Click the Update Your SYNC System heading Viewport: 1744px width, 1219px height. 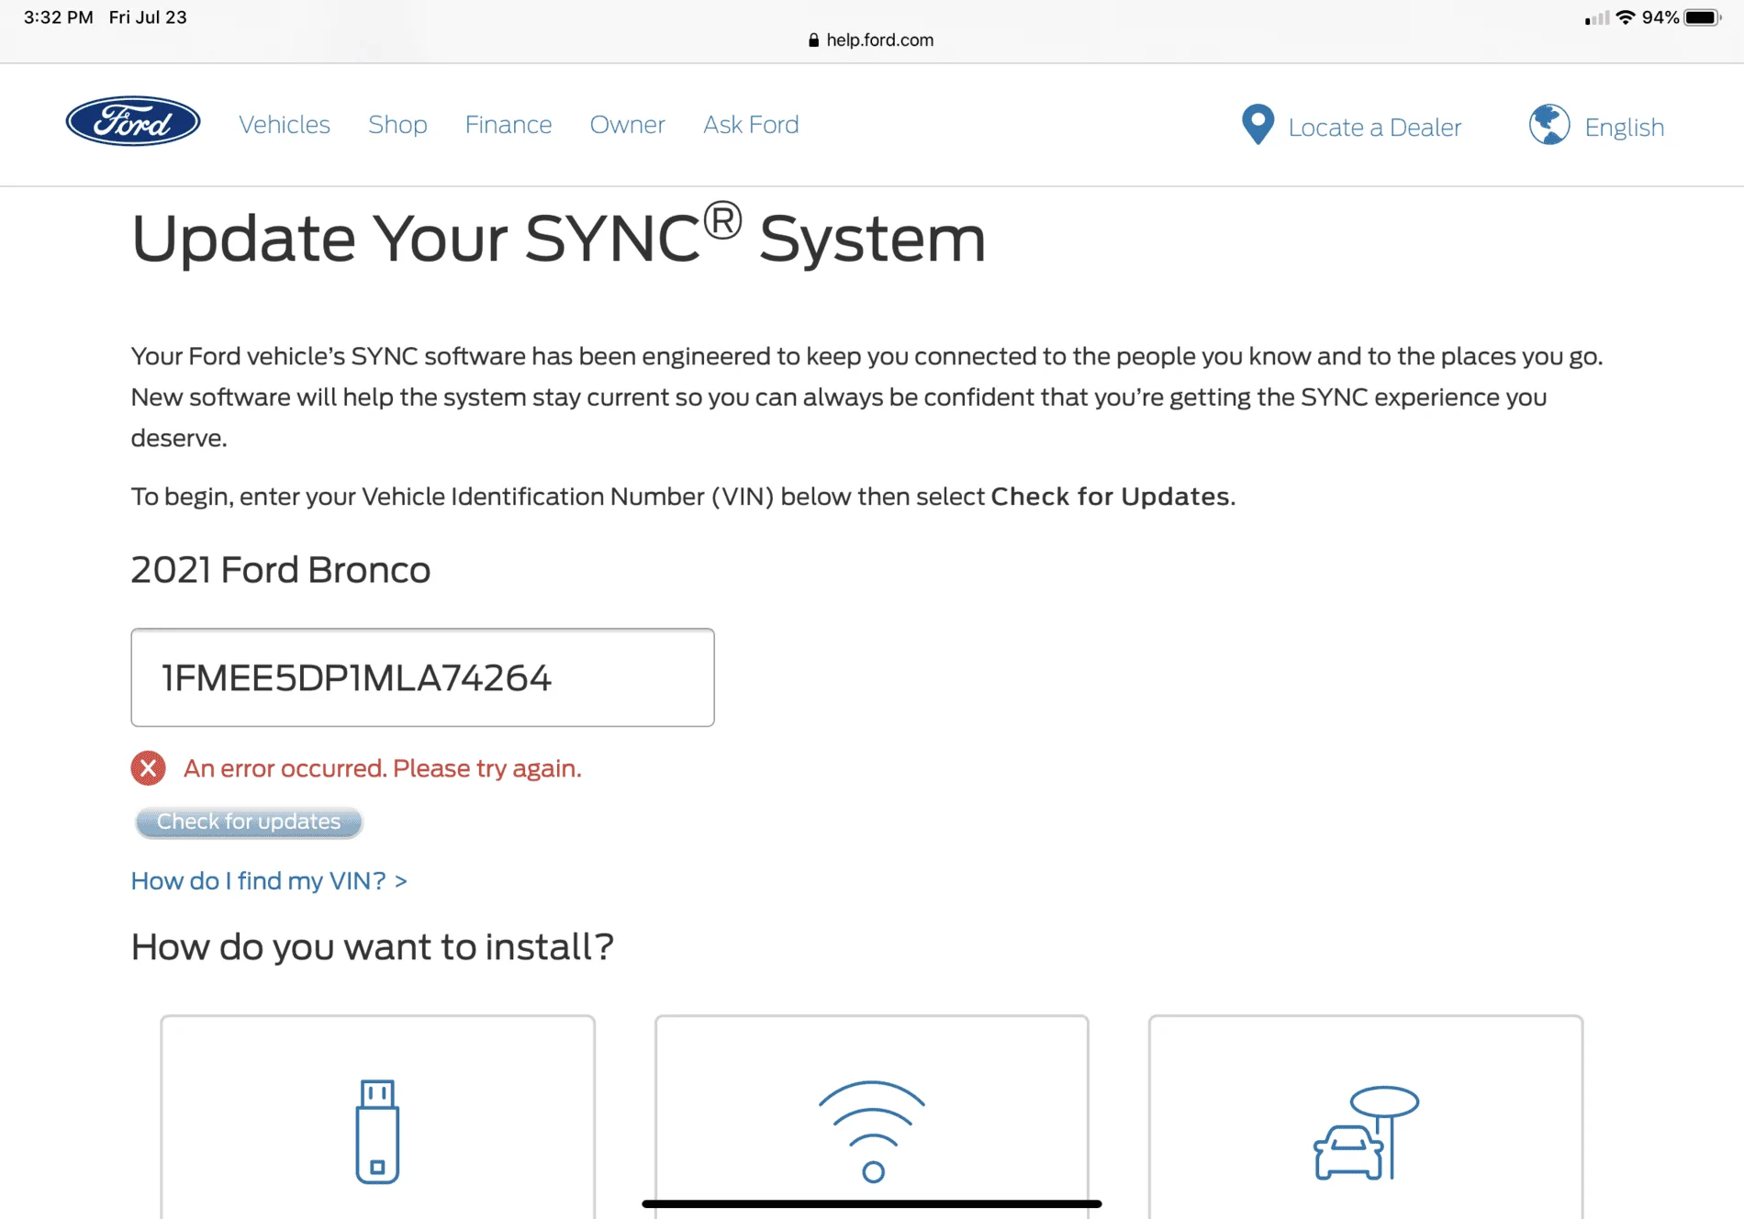(x=558, y=237)
